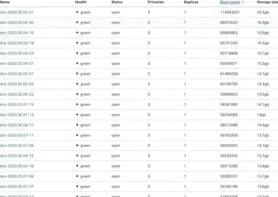Select the dns-2020.05.04-18 index link
Screen dimensions: 278x197
(17, 43)
